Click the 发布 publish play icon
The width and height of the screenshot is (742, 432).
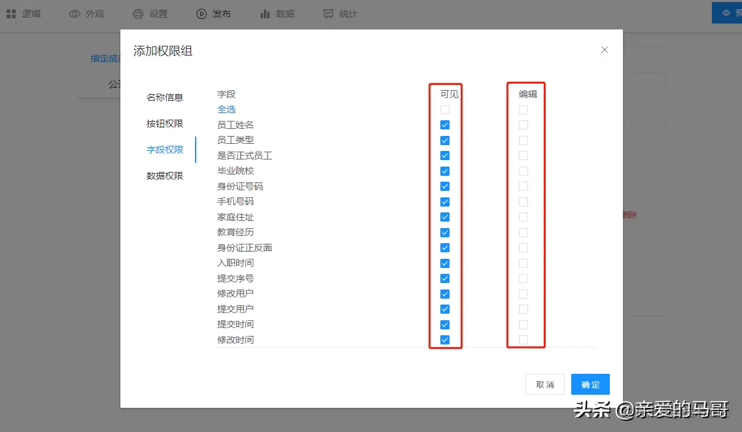pos(201,12)
